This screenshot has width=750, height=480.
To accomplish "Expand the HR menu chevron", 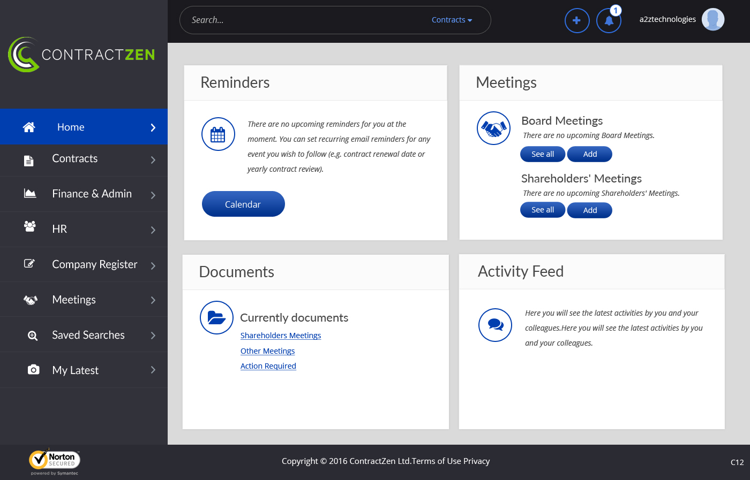I will click(153, 230).
